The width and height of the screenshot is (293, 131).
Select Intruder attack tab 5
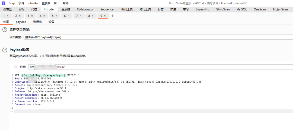click(x=53, y=16)
